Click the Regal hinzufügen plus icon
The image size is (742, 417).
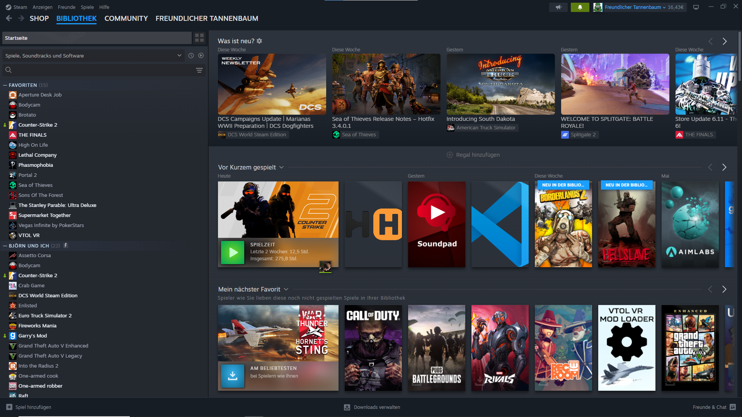click(450, 155)
